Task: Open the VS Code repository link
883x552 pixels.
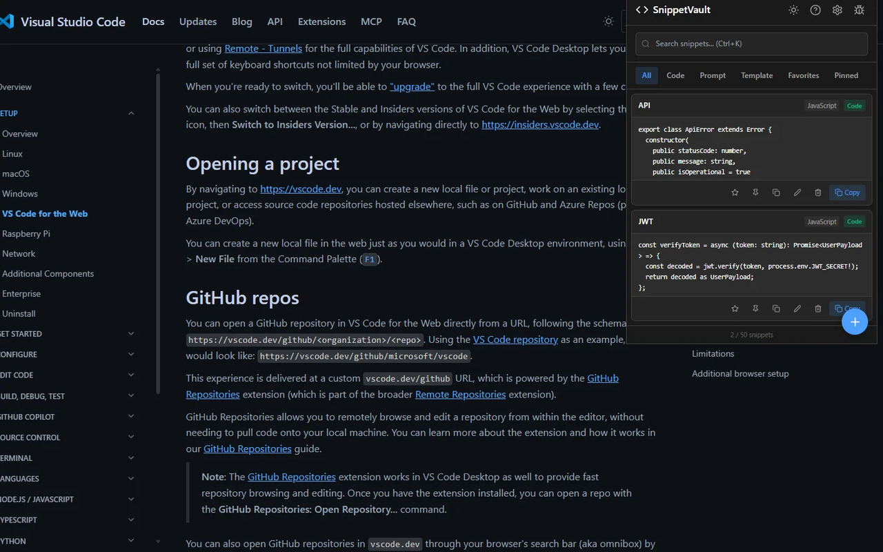Action: [x=515, y=339]
